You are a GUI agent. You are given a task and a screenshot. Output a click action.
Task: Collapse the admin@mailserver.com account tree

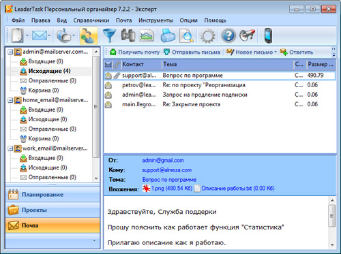[x=10, y=52]
